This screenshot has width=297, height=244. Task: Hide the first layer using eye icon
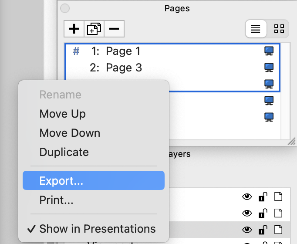pyautogui.click(x=247, y=197)
